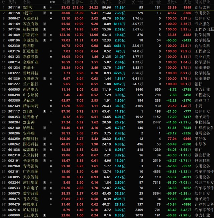This screenshot has height=218, width=214.
Task: Click the 123.10 price for 拓新药业
Action: click(65, 35)
